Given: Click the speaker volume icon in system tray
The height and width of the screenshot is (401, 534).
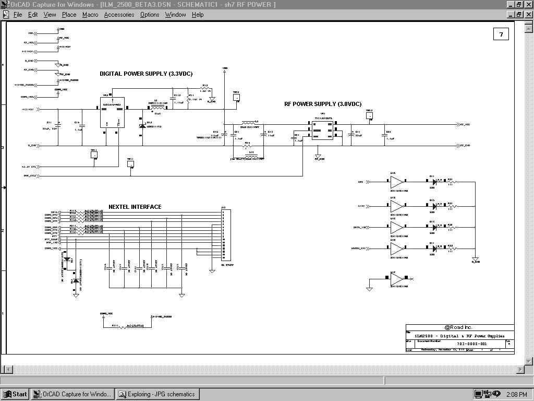Looking at the screenshot, I should pyautogui.click(x=496, y=394).
